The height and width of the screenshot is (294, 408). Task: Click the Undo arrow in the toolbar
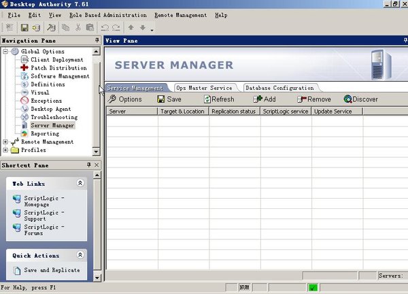coord(105,28)
